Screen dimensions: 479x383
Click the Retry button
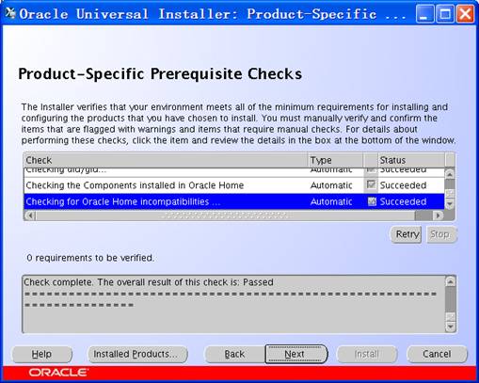[407, 234]
